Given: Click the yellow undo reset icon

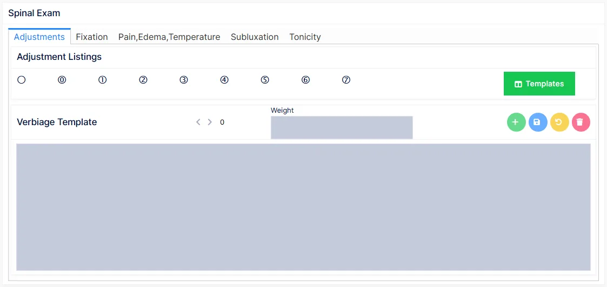Looking at the screenshot, I should click(559, 122).
